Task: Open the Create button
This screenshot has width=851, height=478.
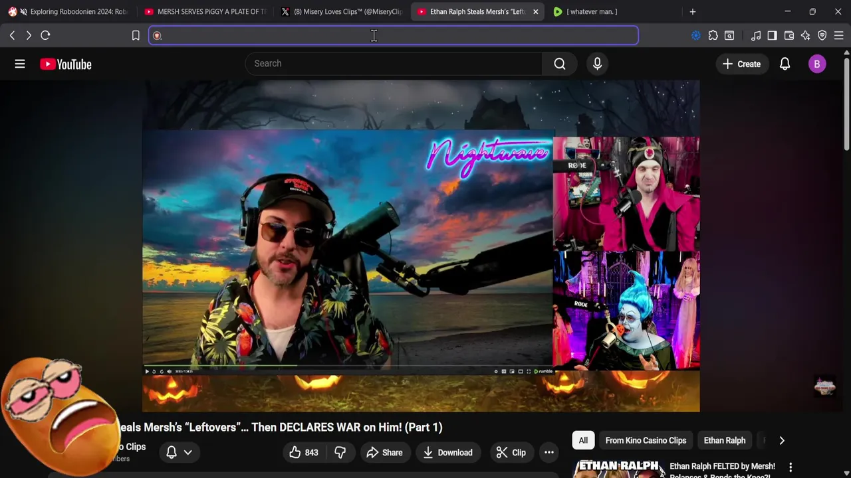Action: (x=741, y=64)
